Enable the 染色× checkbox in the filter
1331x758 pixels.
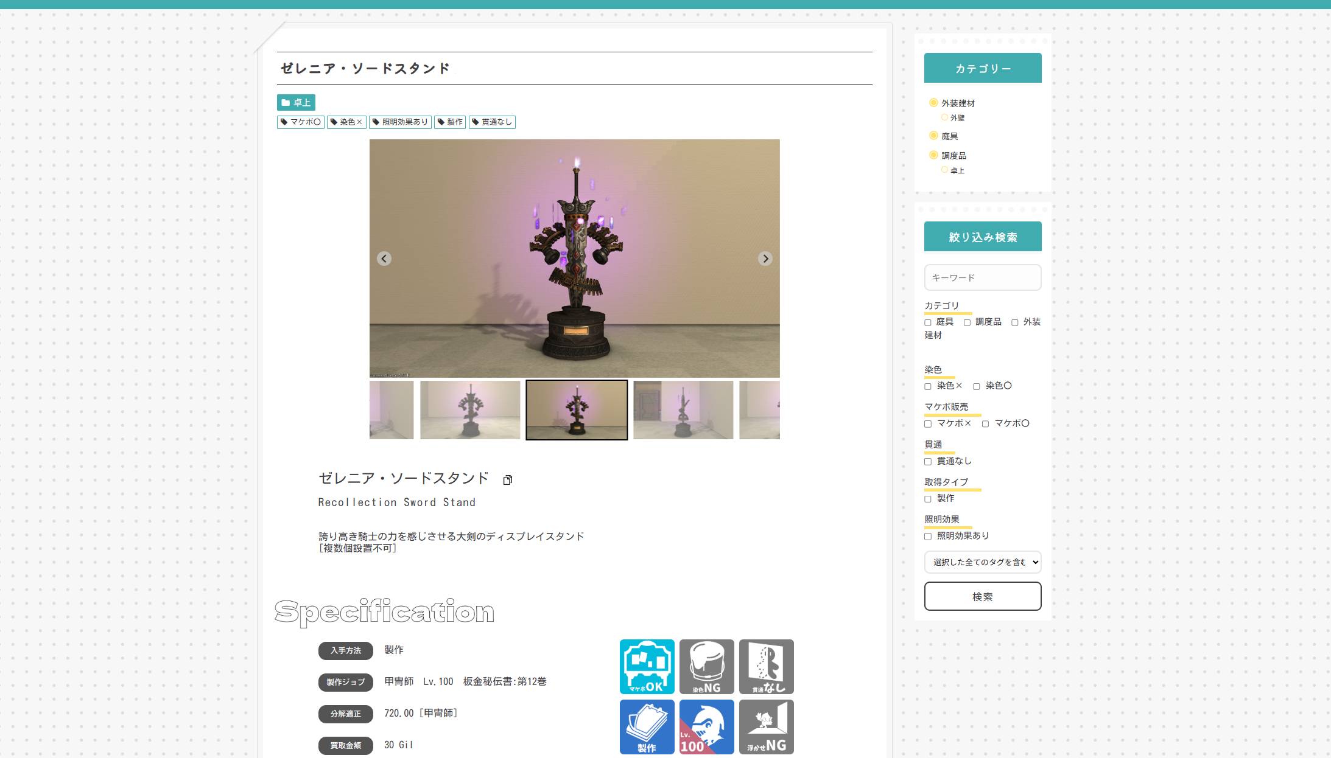click(927, 386)
